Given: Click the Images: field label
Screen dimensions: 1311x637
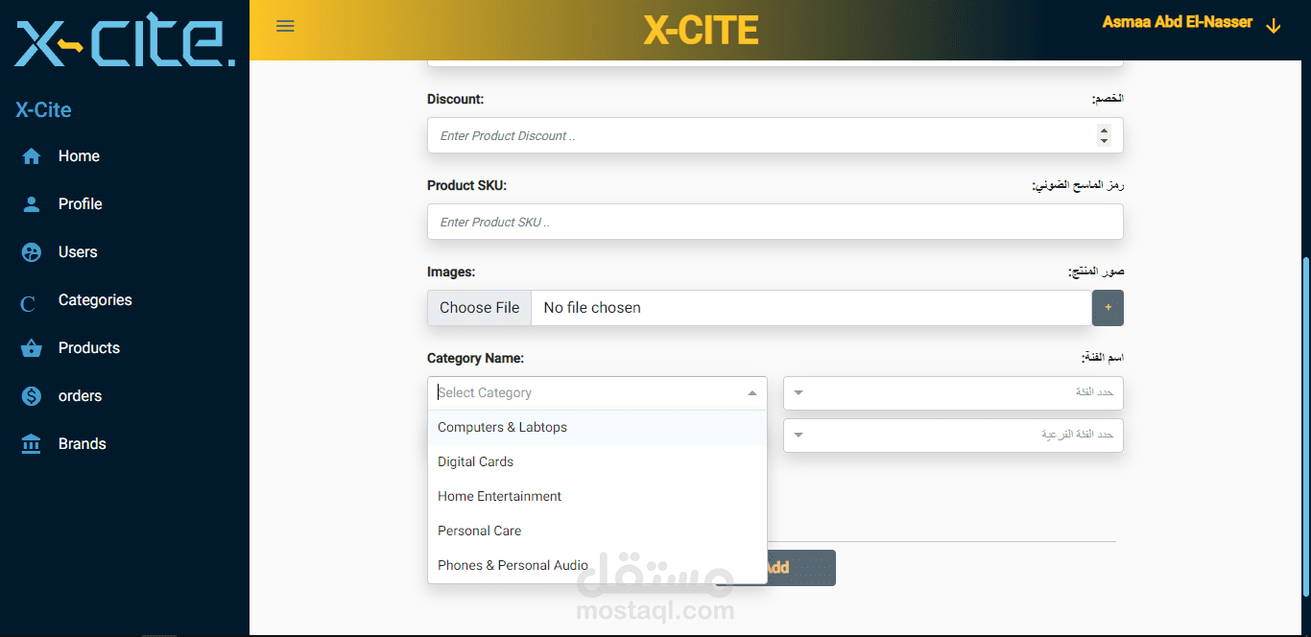Looking at the screenshot, I should (451, 271).
